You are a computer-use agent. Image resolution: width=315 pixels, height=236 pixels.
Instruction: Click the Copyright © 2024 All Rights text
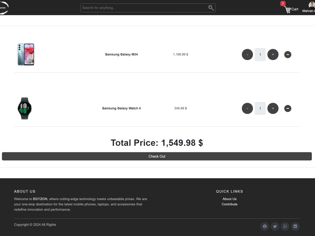click(35, 225)
